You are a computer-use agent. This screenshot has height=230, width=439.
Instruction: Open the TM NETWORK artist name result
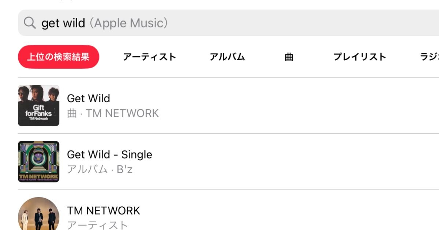coord(104,211)
